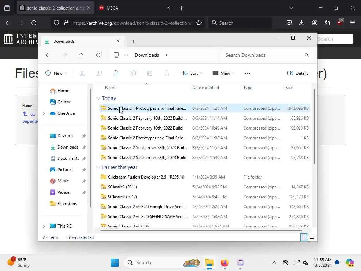The width and height of the screenshot is (361, 271).
Task: Open Firefox hamburger application menu
Action: point(353,23)
